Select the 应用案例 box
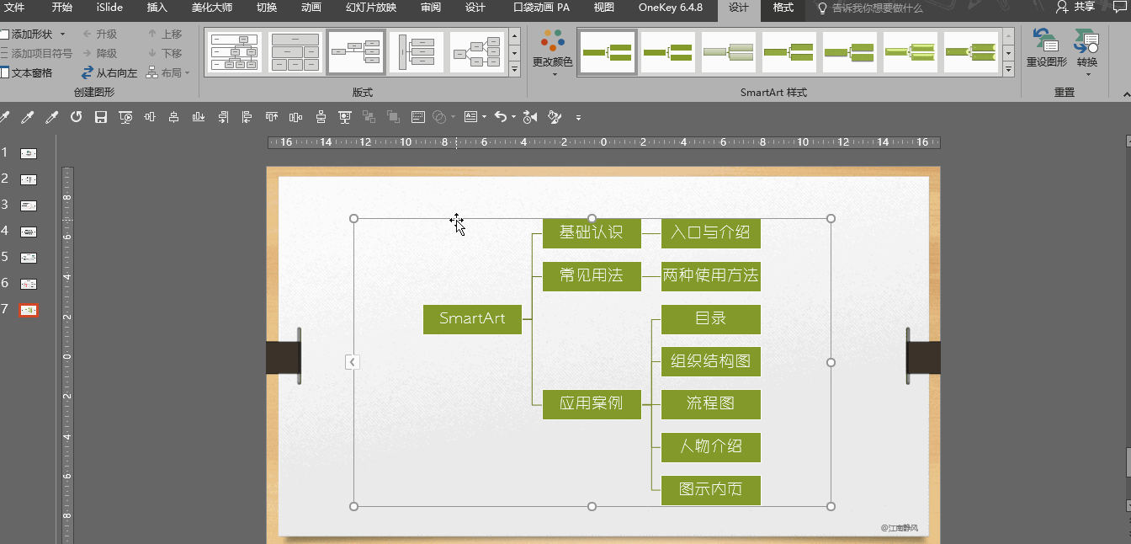Screen dimensions: 1131x544 click(x=592, y=404)
